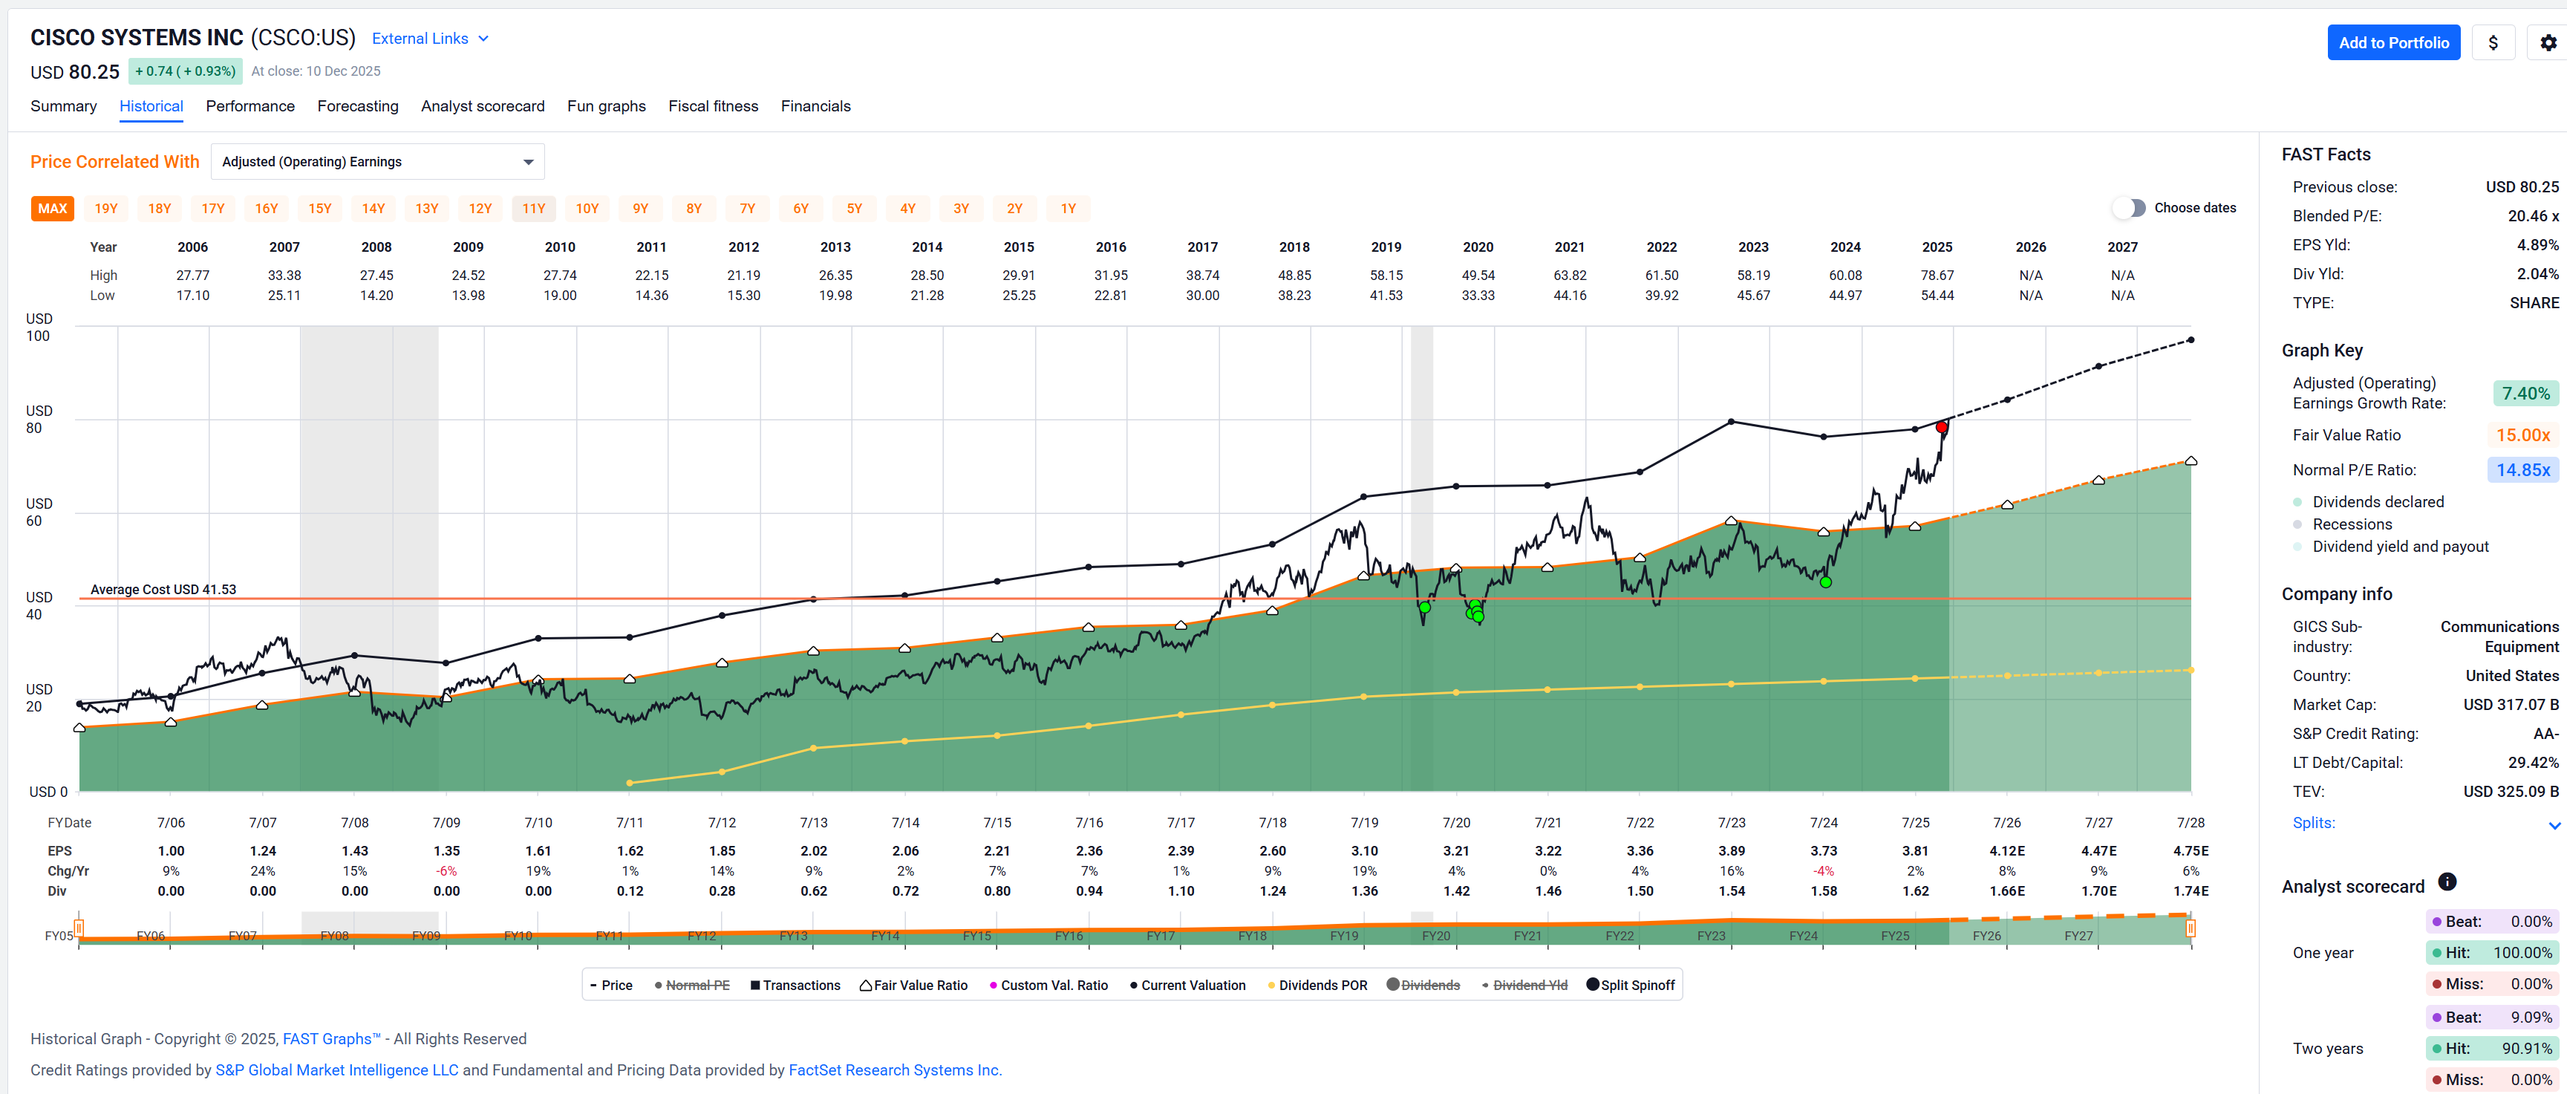The image size is (2567, 1094).
Task: Click the right handle of timeline range slider
Action: click(x=2189, y=928)
